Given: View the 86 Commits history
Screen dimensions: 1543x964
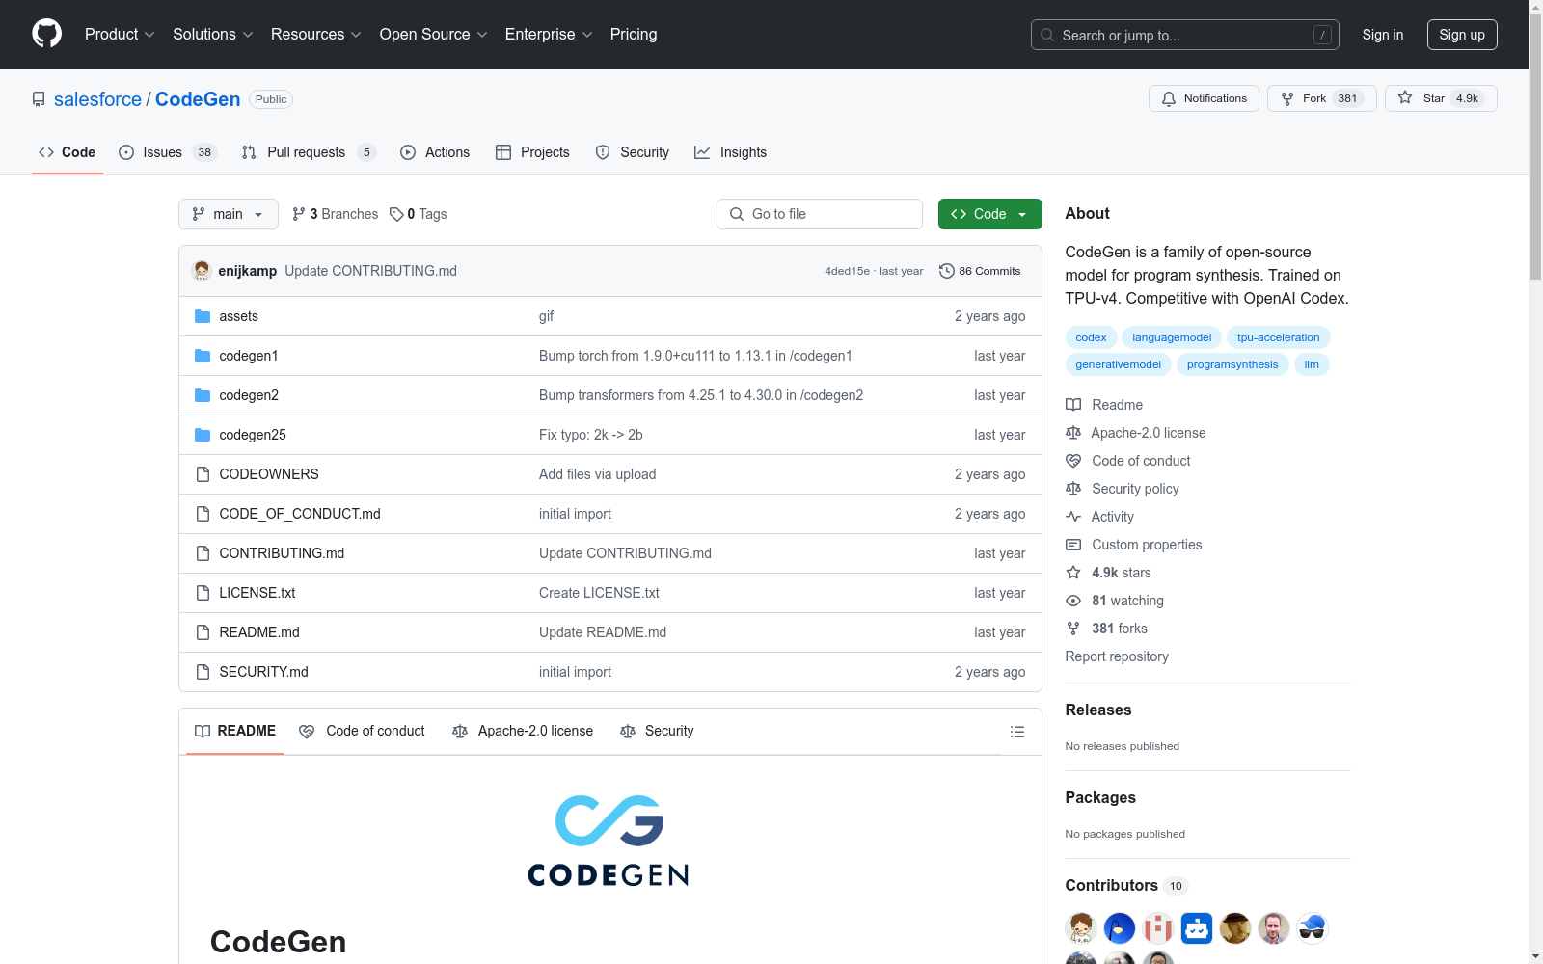Looking at the screenshot, I should [x=980, y=271].
